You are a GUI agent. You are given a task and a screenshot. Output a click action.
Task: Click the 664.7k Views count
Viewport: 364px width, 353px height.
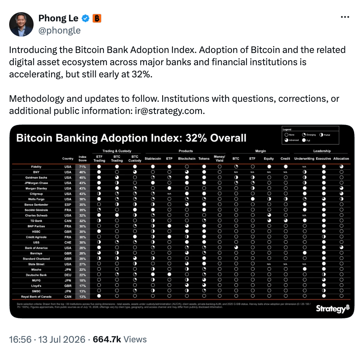click(x=120, y=339)
